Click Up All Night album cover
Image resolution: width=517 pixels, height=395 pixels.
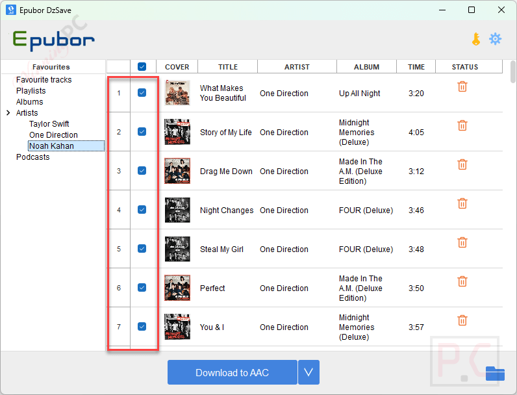pyautogui.click(x=177, y=93)
